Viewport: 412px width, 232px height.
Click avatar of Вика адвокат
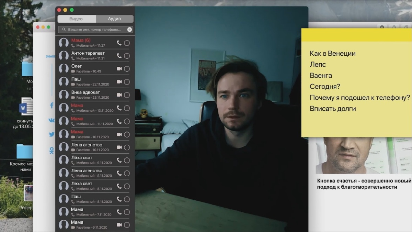[x=64, y=95]
